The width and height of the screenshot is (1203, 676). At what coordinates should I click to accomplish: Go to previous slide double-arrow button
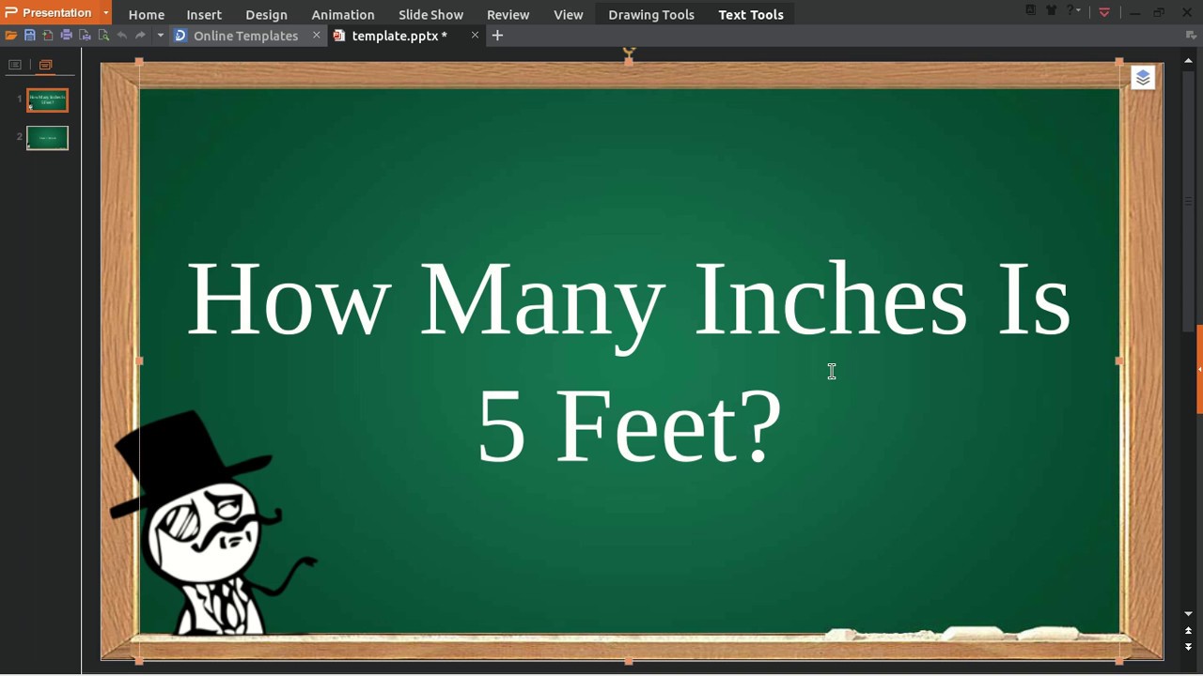coord(1188,631)
